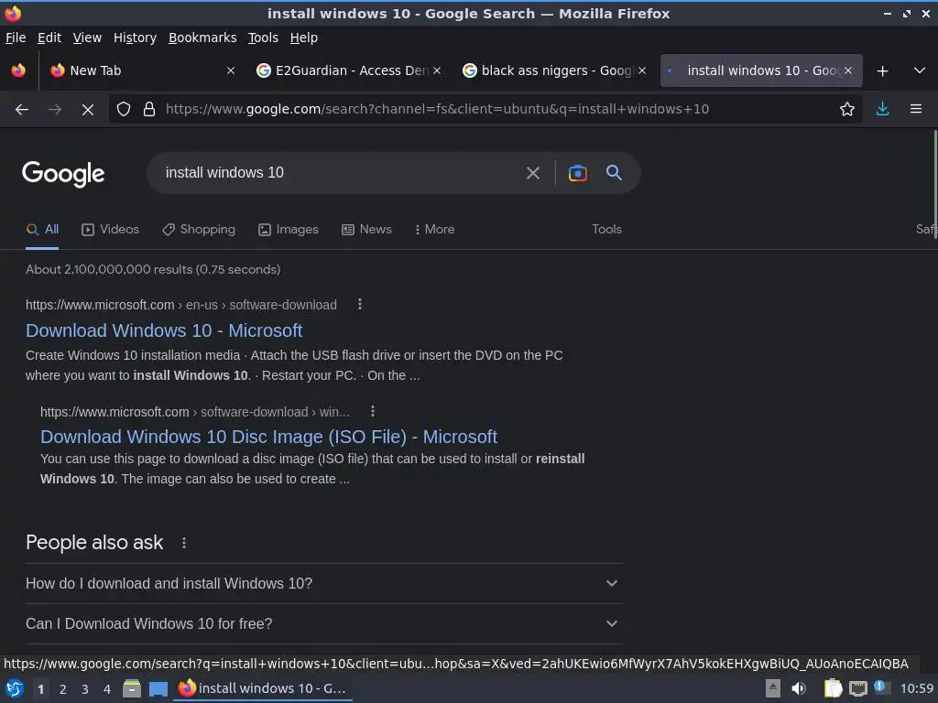
Task: Search by image with camera icon
Action: [577, 173]
